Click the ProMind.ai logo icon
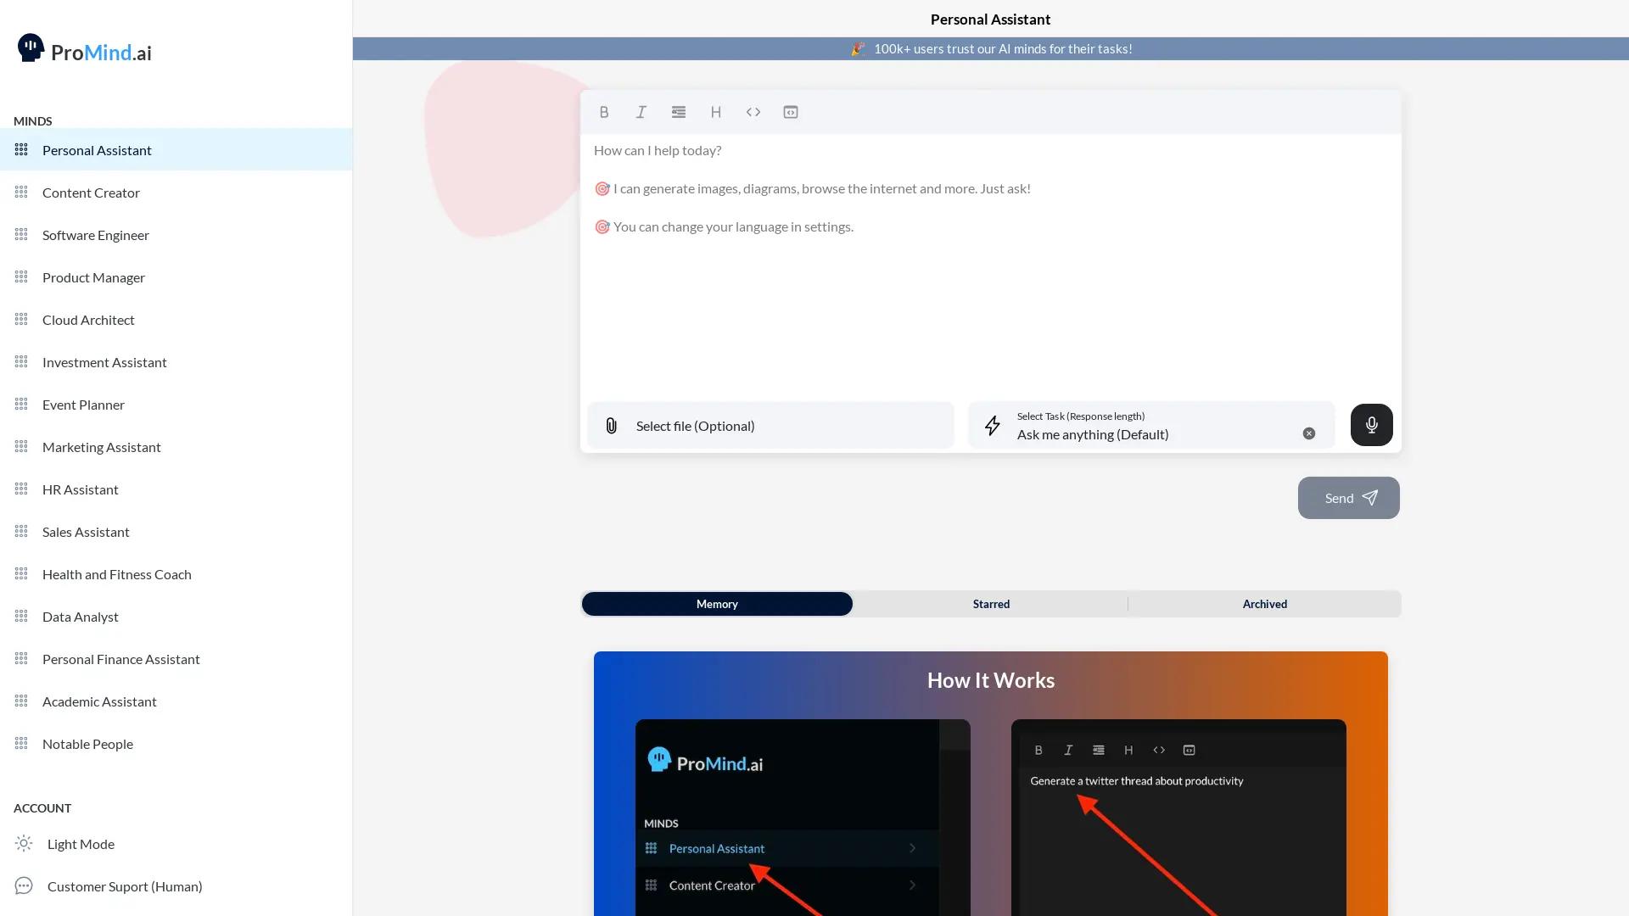 (x=31, y=47)
